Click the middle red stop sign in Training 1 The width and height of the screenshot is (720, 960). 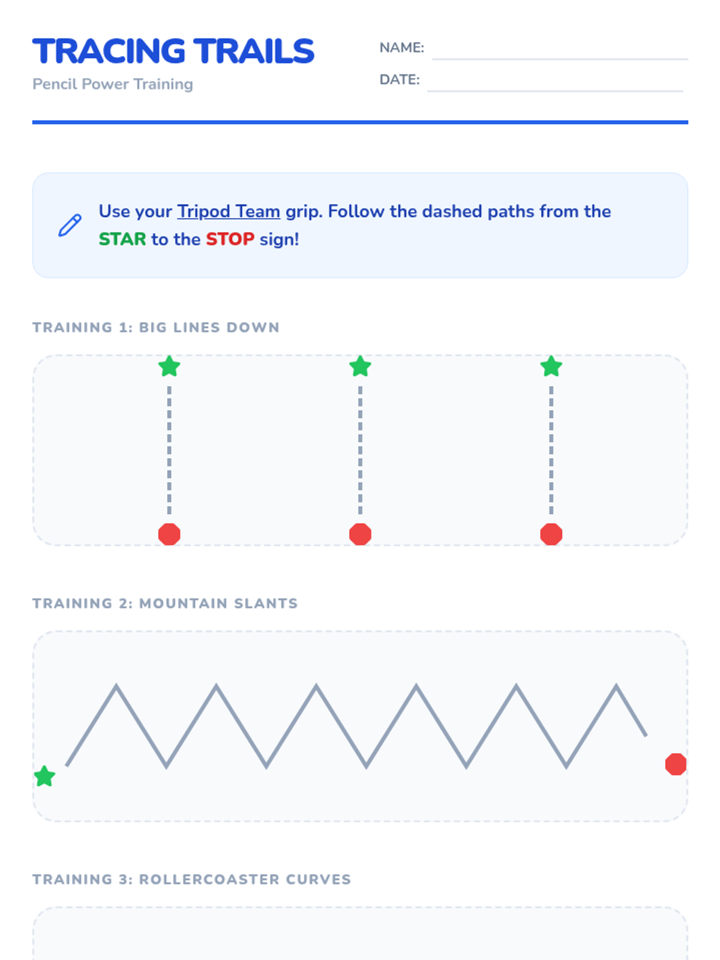point(360,534)
